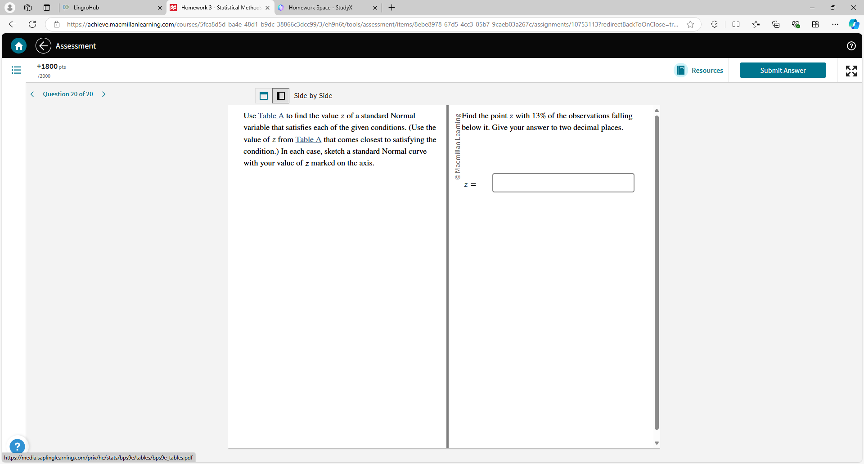Image resolution: width=864 pixels, height=464 pixels.
Task: Open favorites list icon
Action: (x=756, y=24)
